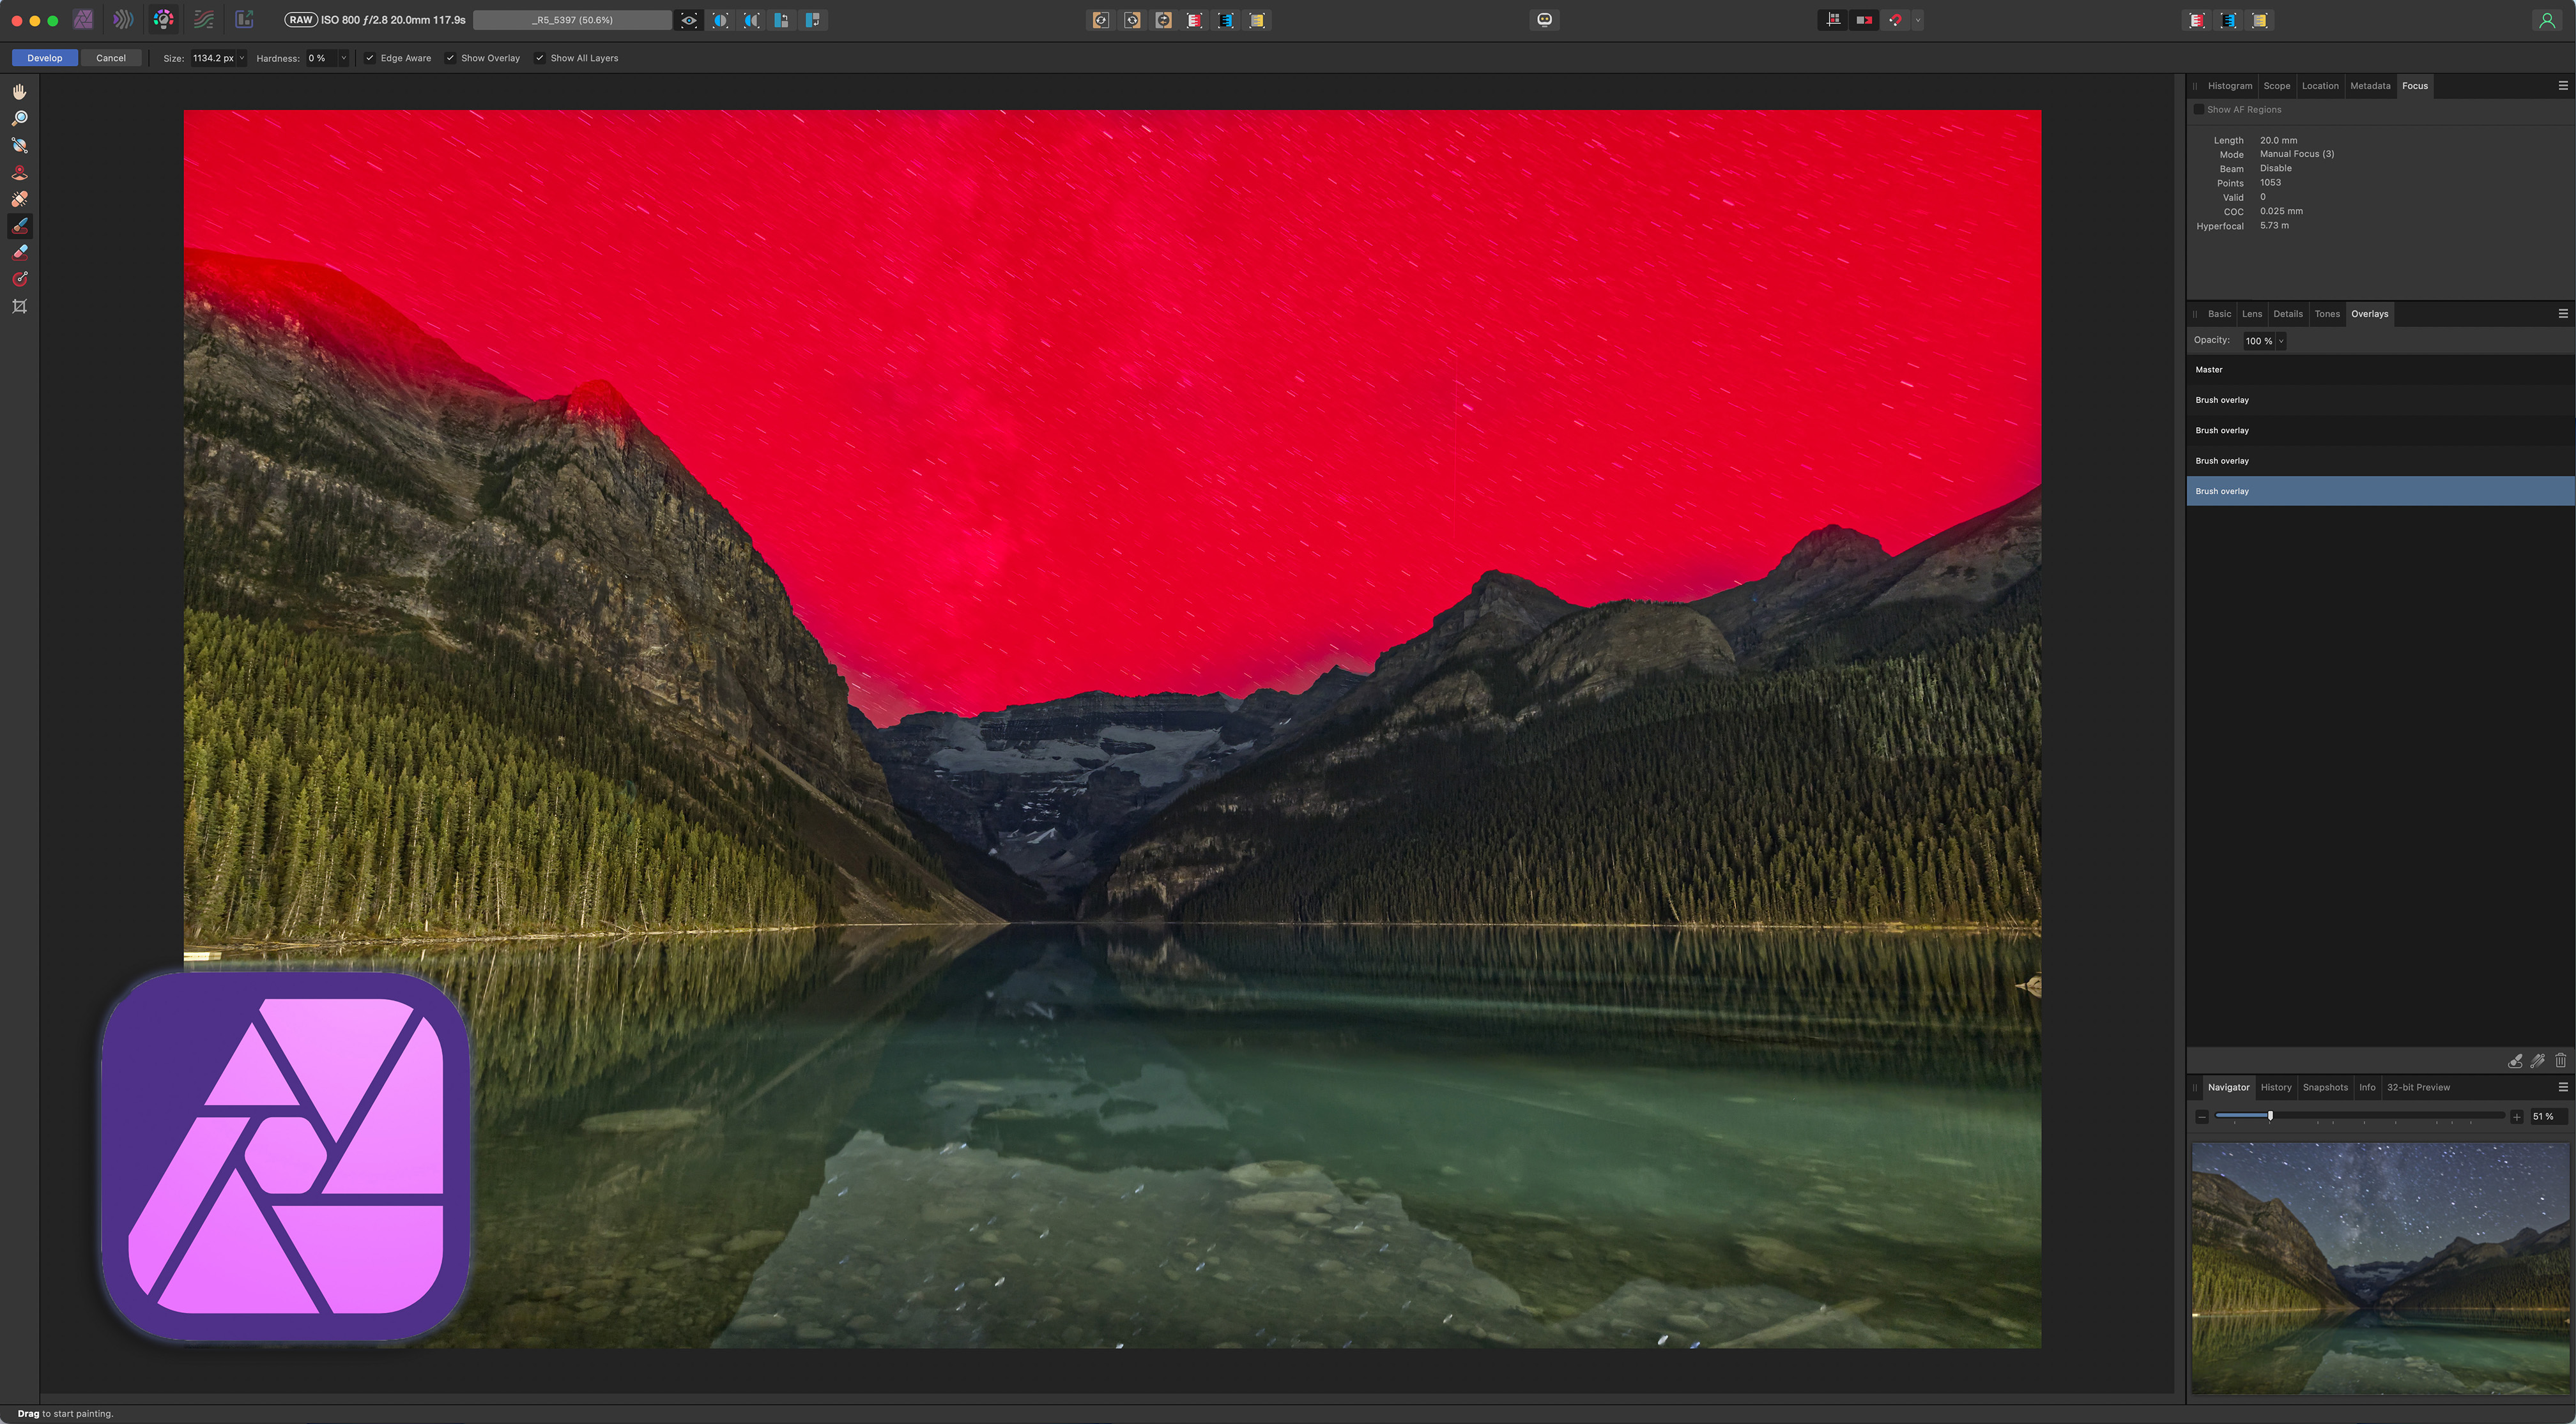This screenshot has height=1424, width=2576.
Task: Open the brush Size dropdown arrow
Action: click(242, 58)
